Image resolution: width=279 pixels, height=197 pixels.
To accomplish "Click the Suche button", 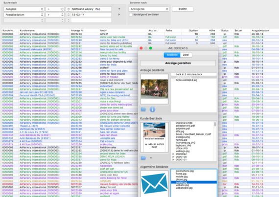I will pyautogui.click(x=183, y=9).
